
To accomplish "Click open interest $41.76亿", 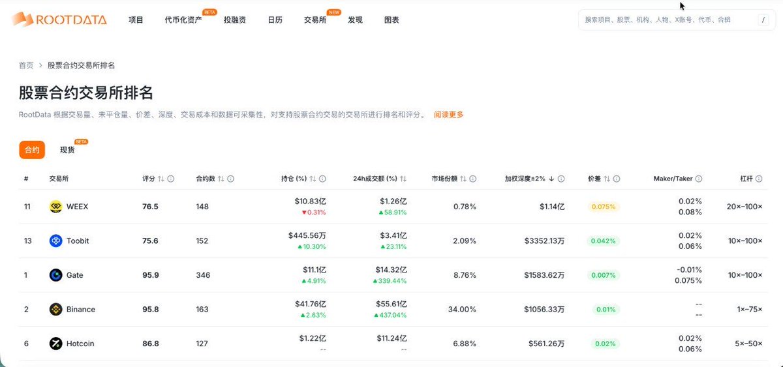I will coord(311,304).
